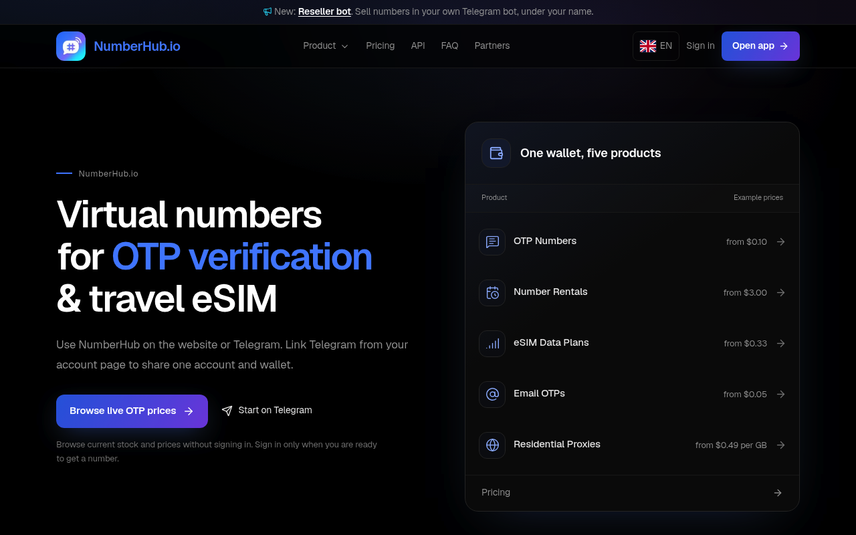Expand the Product dropdown menu
856x535 pixels.
326,46
